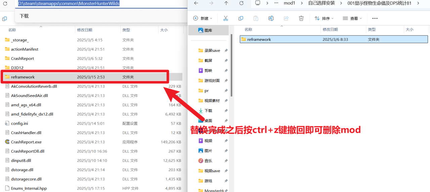Expand breadcrumb chevron after mod1
The width and height of the screenshot is (430, 192).
click(301, 3)
